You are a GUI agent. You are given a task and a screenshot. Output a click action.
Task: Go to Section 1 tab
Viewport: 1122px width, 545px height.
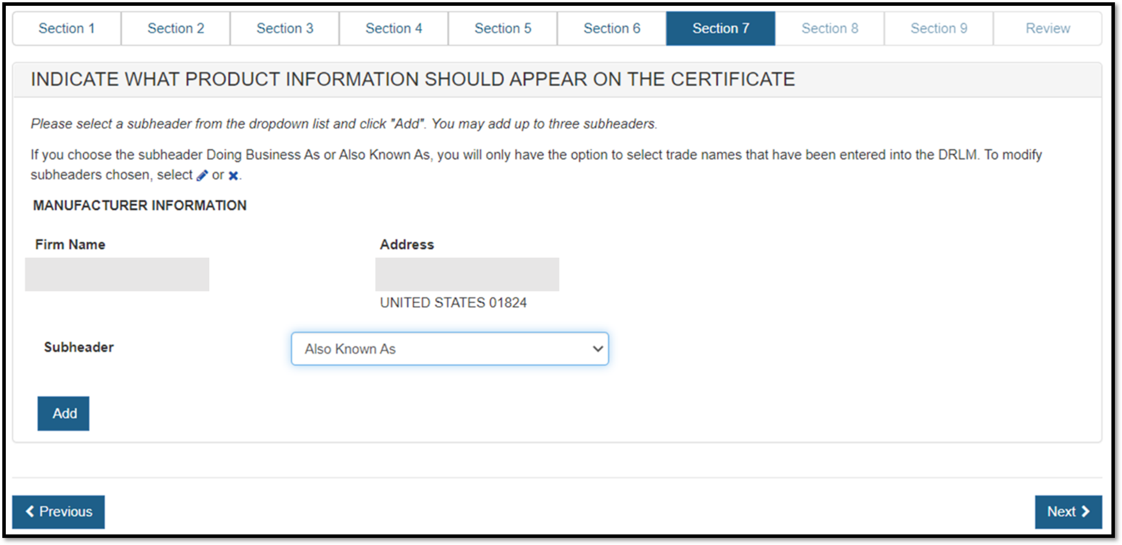coord(67,28)
